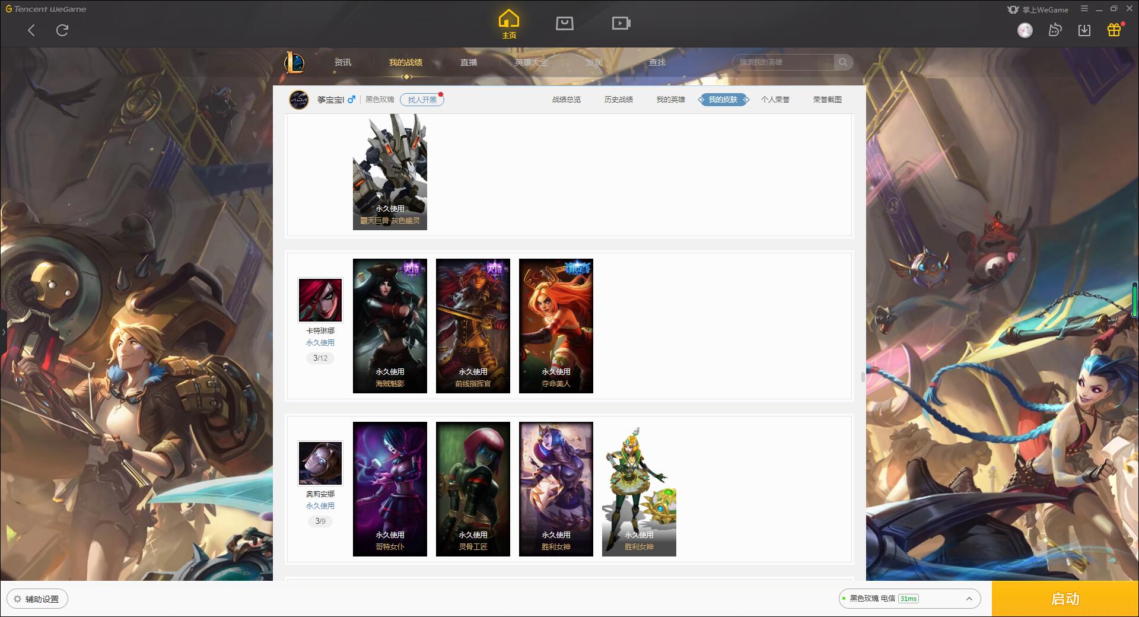Open the hamburger menu icon in title bar
The image size is (1139, 617).
point(1084,9)
